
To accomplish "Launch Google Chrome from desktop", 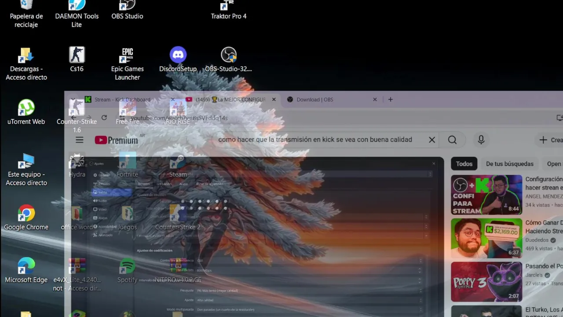I will point(26,217).
